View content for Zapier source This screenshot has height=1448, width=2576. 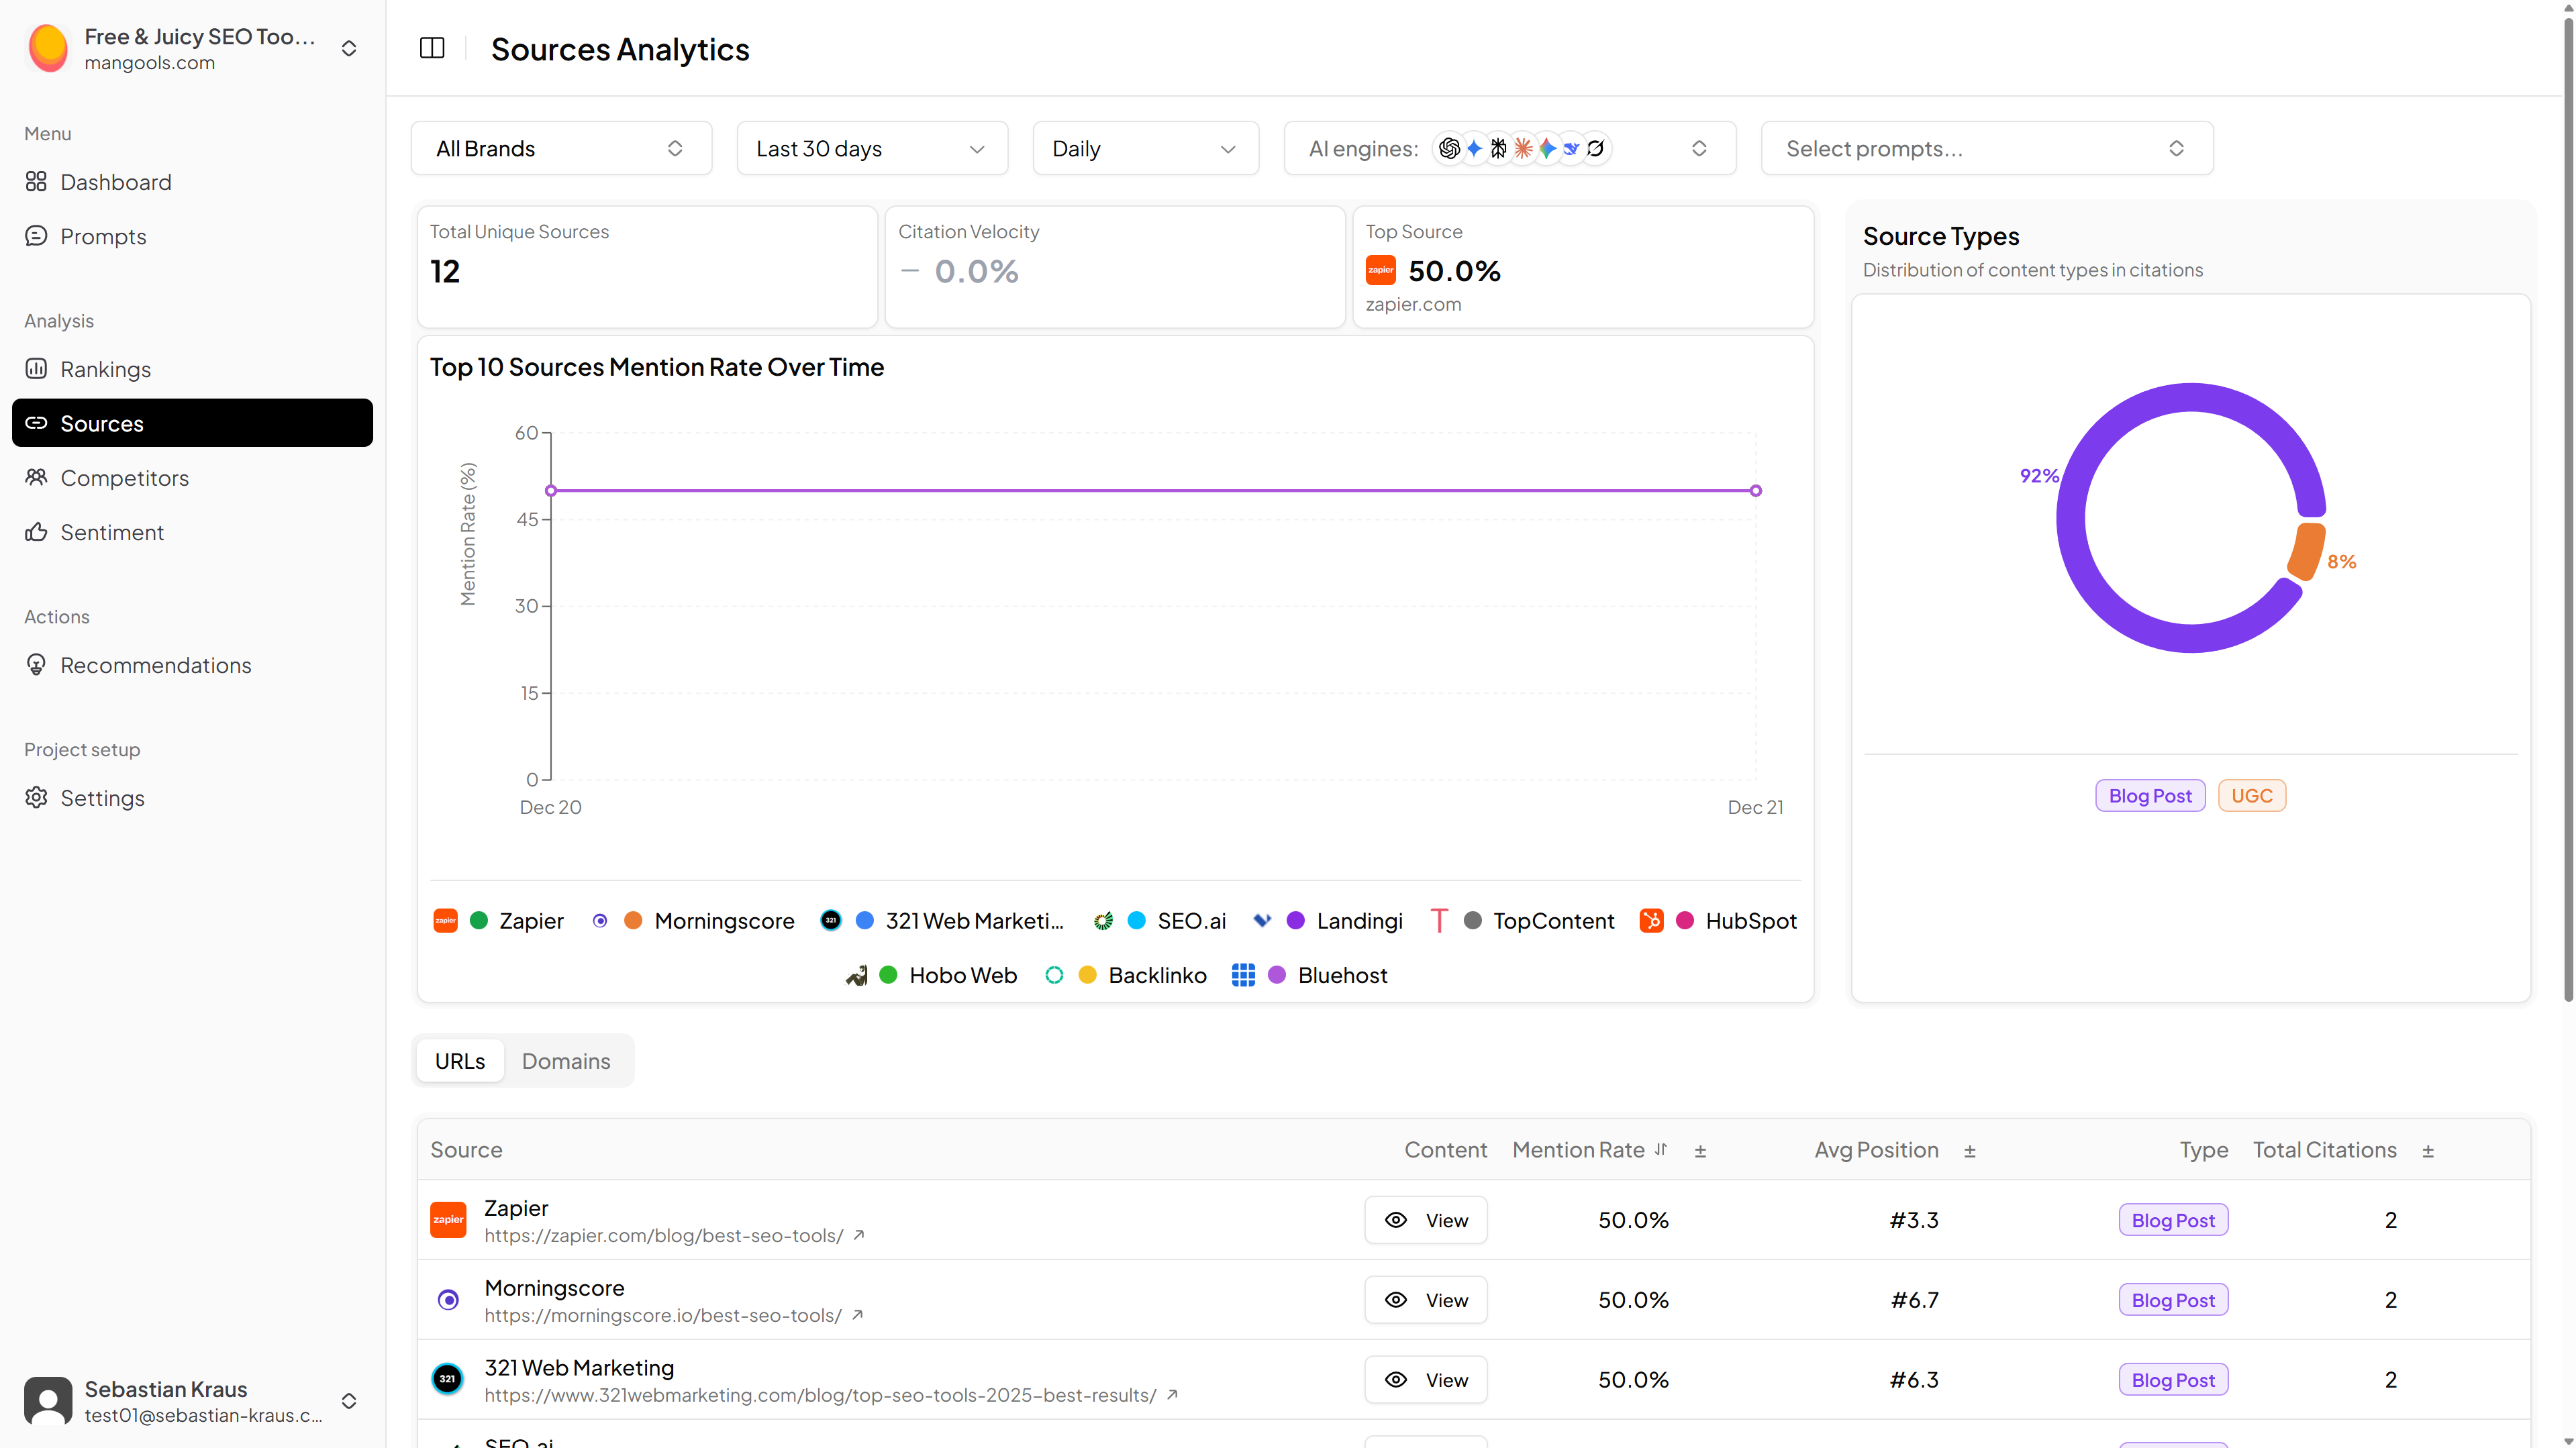(x=1425, y=1220)
